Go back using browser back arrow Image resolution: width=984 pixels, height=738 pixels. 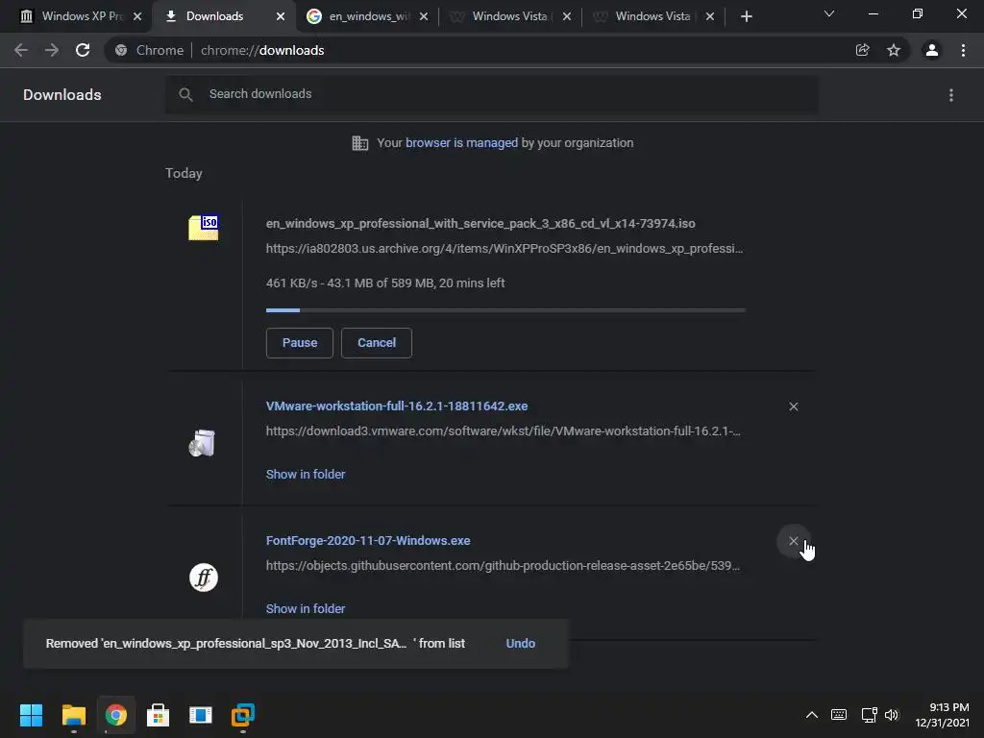pos(21,50)
